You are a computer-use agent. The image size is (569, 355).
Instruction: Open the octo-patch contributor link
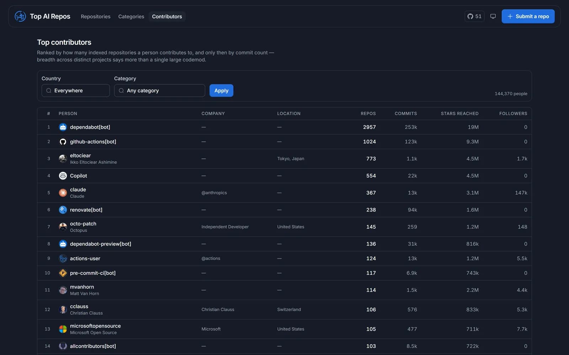[x=83, y=224]
